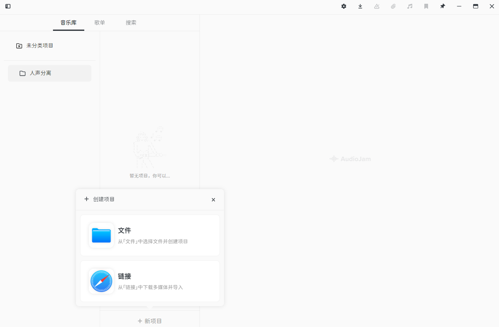Choose 链接 to import media from a link
The image size is (499, 327).
pos(149,281)
